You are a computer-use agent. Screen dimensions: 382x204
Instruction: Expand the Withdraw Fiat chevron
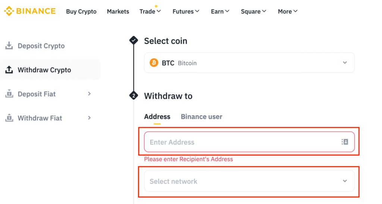tap(89, 118)
